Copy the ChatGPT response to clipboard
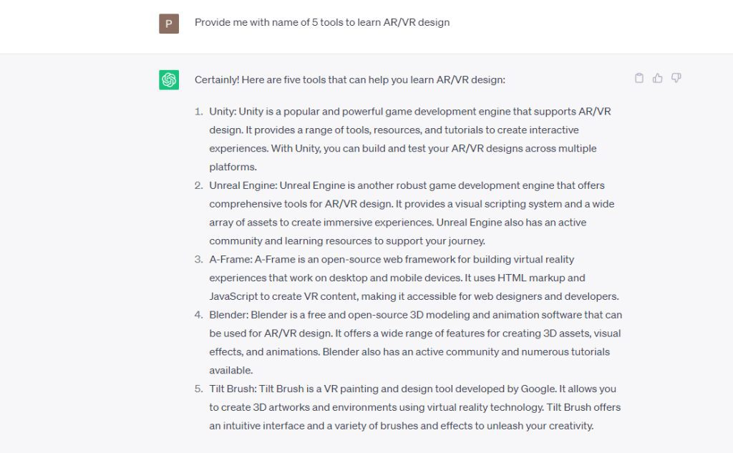Screen dimensions: 733x453 tap(639, 78)
